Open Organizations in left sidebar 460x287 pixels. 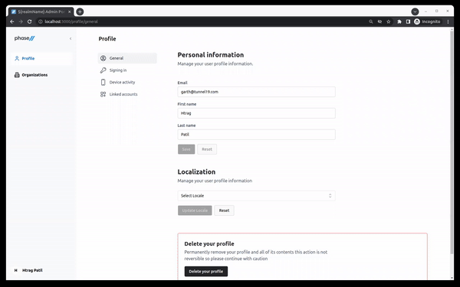tap(41, 75)
